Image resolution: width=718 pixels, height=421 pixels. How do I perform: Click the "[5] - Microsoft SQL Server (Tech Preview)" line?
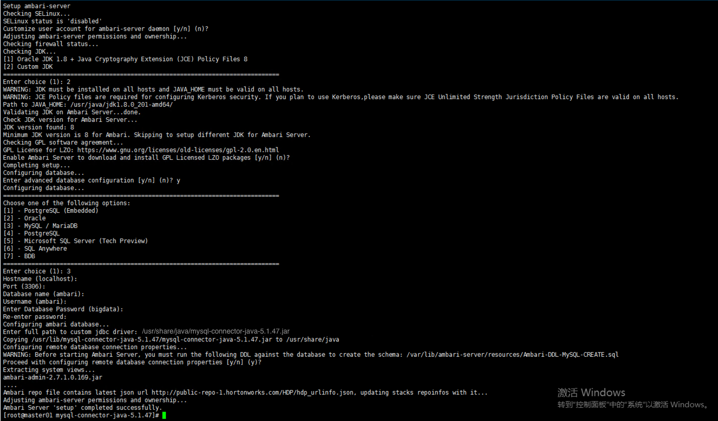tap(75, 241)
